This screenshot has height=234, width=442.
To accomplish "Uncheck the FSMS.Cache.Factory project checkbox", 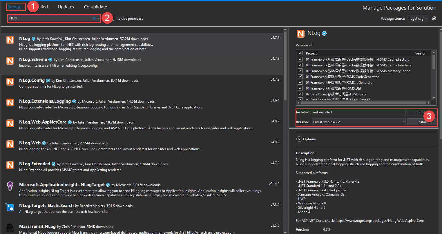I will [x=300, y=59].
